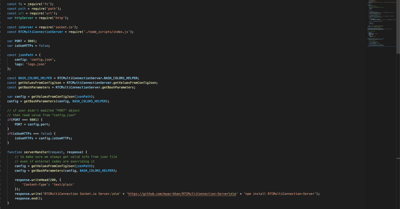Click the response.end() statement
The image size is (400, 209).
tap(28, 198)
